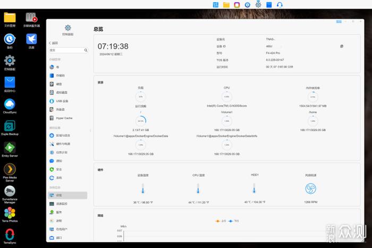Open the Hard Disk item in sidebar

pos(68,84)
